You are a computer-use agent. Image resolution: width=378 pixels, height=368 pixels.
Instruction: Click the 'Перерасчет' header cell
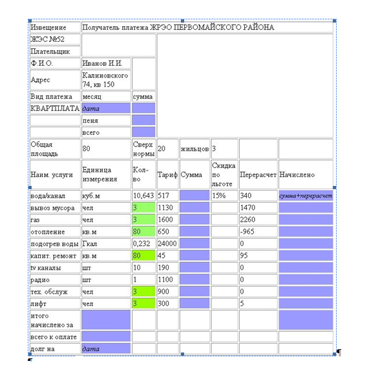pos(258,174)
